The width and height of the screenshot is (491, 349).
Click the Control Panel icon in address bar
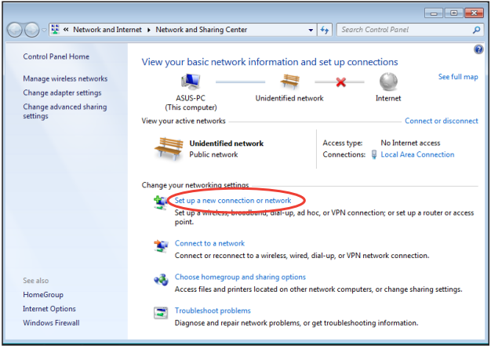[55, 30]
